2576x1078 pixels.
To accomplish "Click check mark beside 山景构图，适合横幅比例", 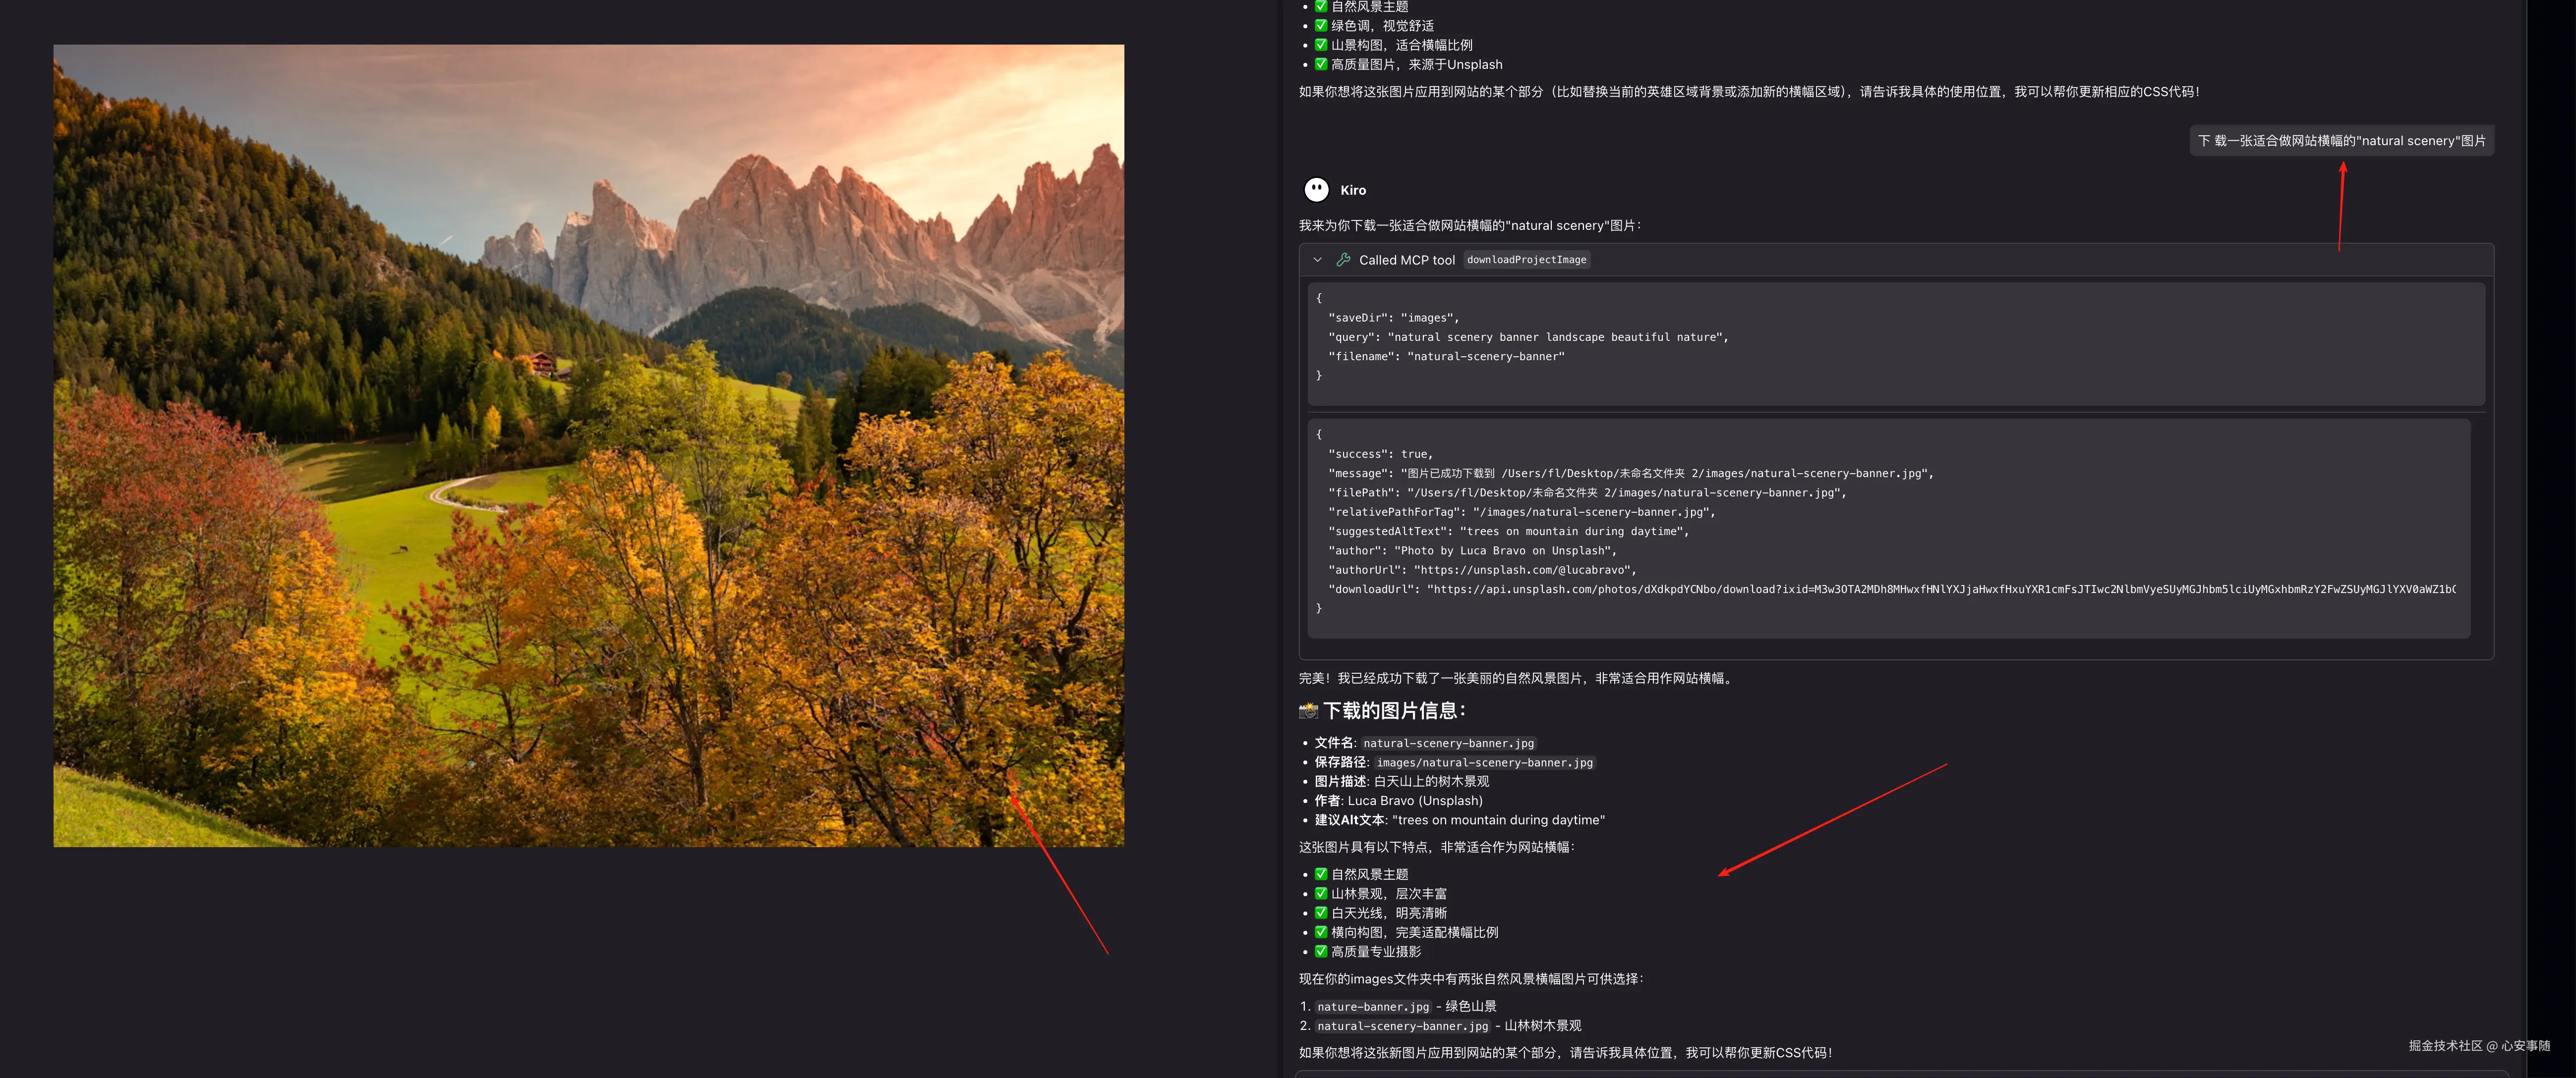I will click(x=1320, y=45).
